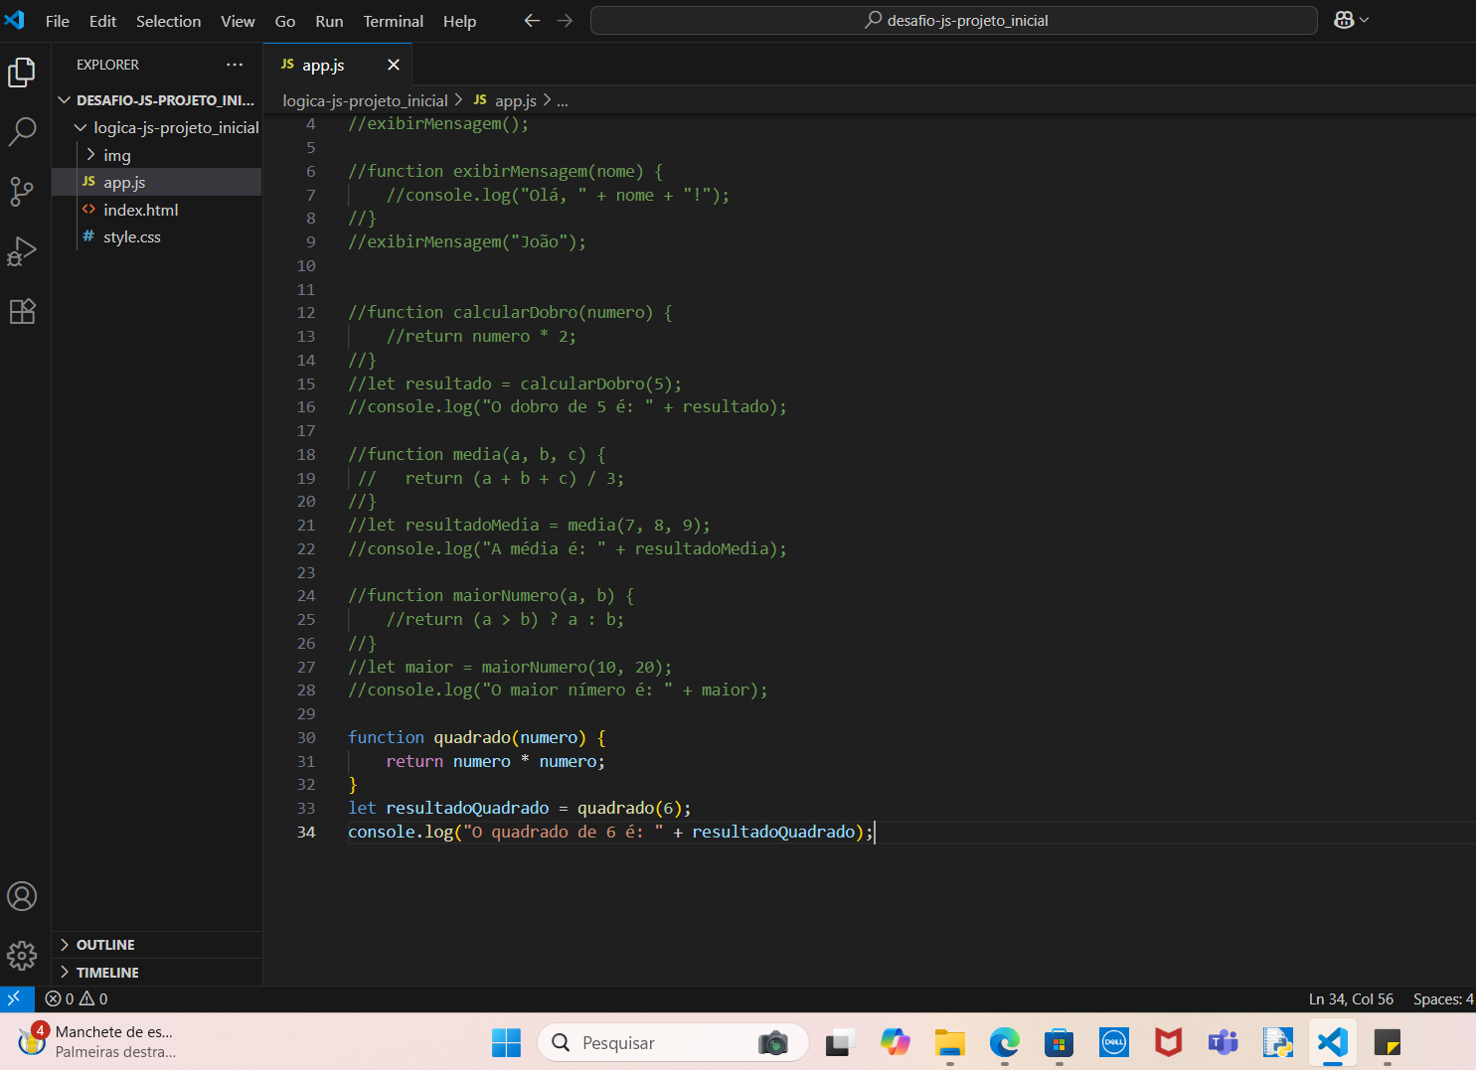The image size is (1476, 1070).
Task: Open Explorer views and more actions ellipsis
Action: (235, 65)
